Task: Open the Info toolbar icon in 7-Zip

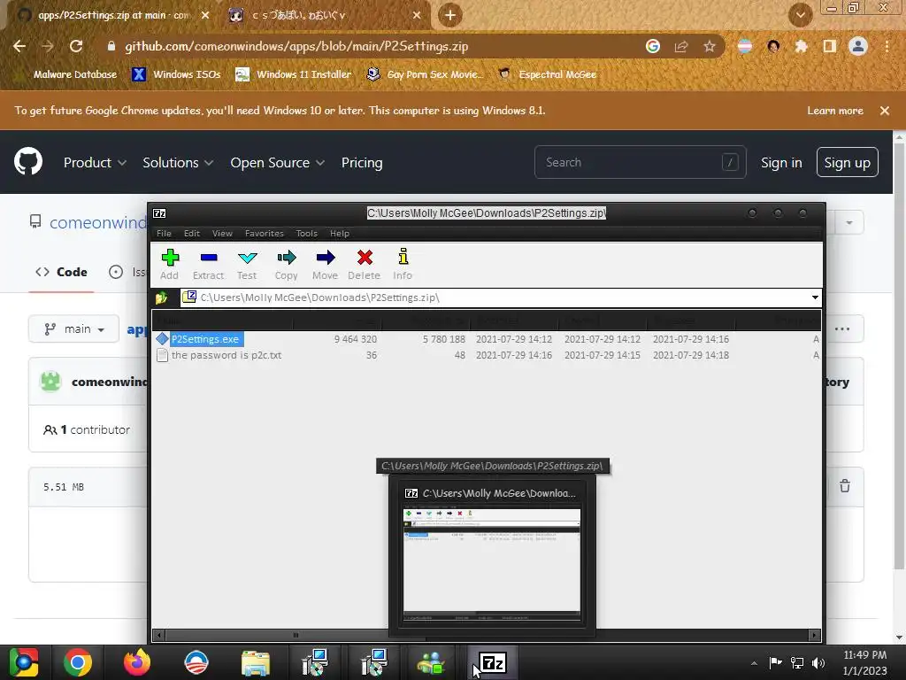Action: coord(403,264)
